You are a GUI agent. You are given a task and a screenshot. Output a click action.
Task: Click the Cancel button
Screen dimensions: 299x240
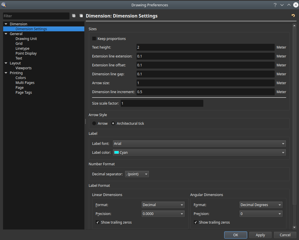click(x=285, y=235)
